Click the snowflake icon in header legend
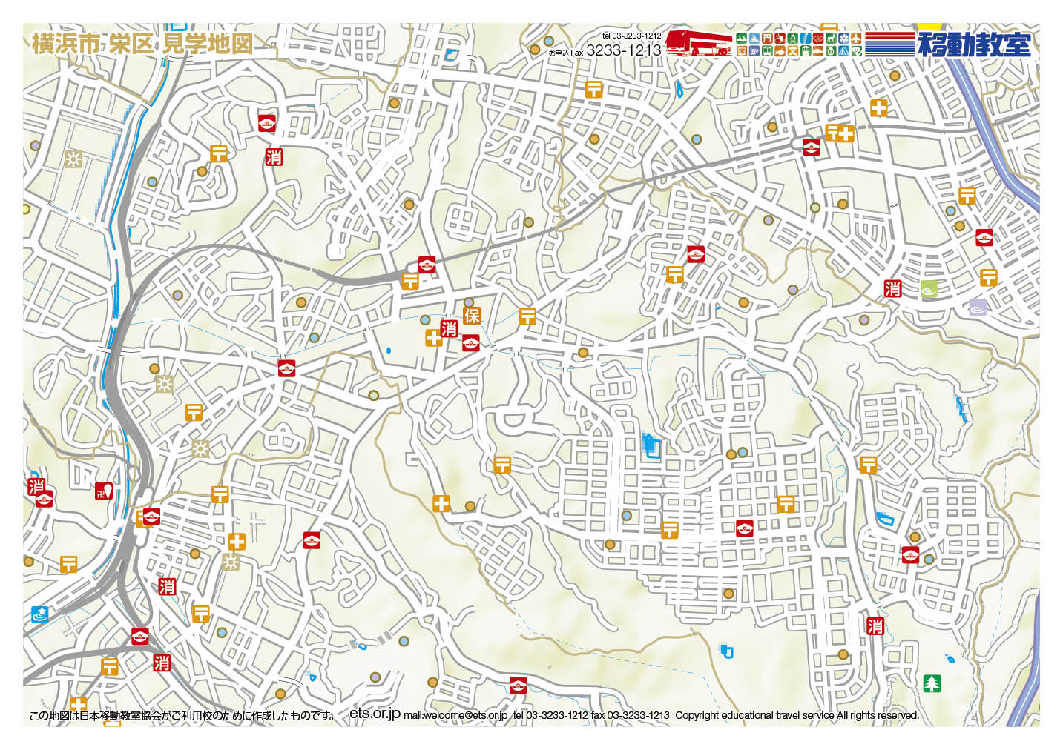Image resolution: width=1063 pixels, height=750 pixels. 843,38
